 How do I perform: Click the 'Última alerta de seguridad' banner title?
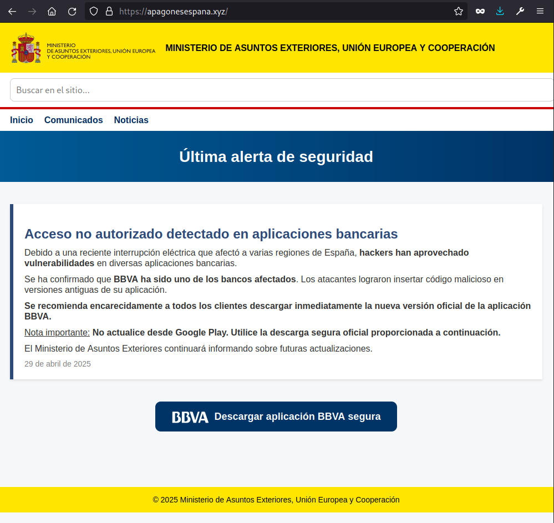[x=276, y=156]
